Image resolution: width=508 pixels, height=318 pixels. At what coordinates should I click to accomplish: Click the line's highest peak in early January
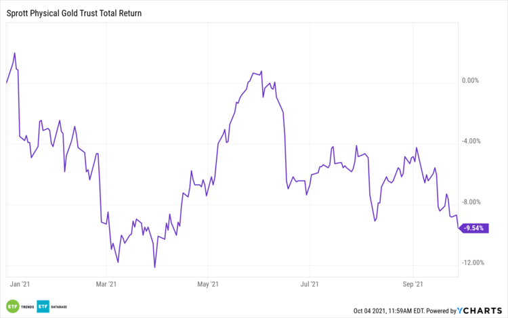tap(14, 53)
